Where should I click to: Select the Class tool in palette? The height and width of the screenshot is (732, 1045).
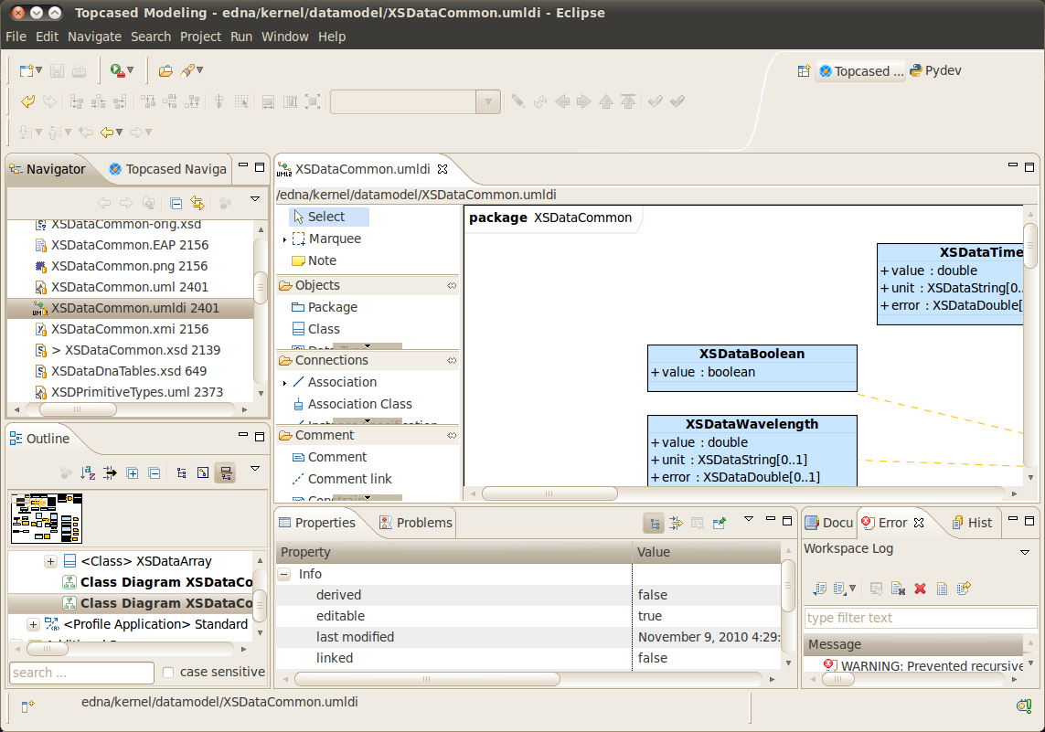[x=316, y=329]
